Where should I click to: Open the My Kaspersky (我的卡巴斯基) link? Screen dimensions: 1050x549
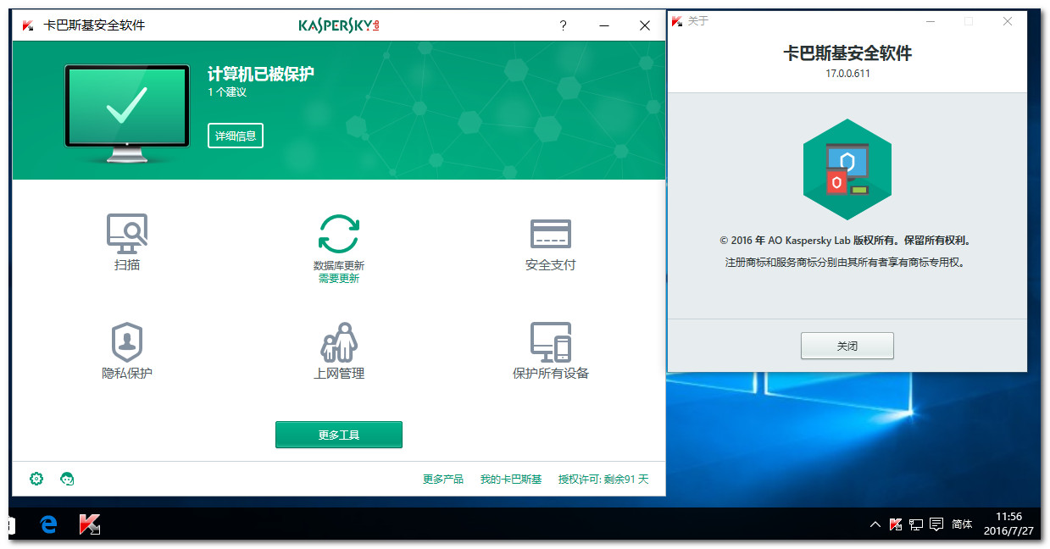point(510,480)
